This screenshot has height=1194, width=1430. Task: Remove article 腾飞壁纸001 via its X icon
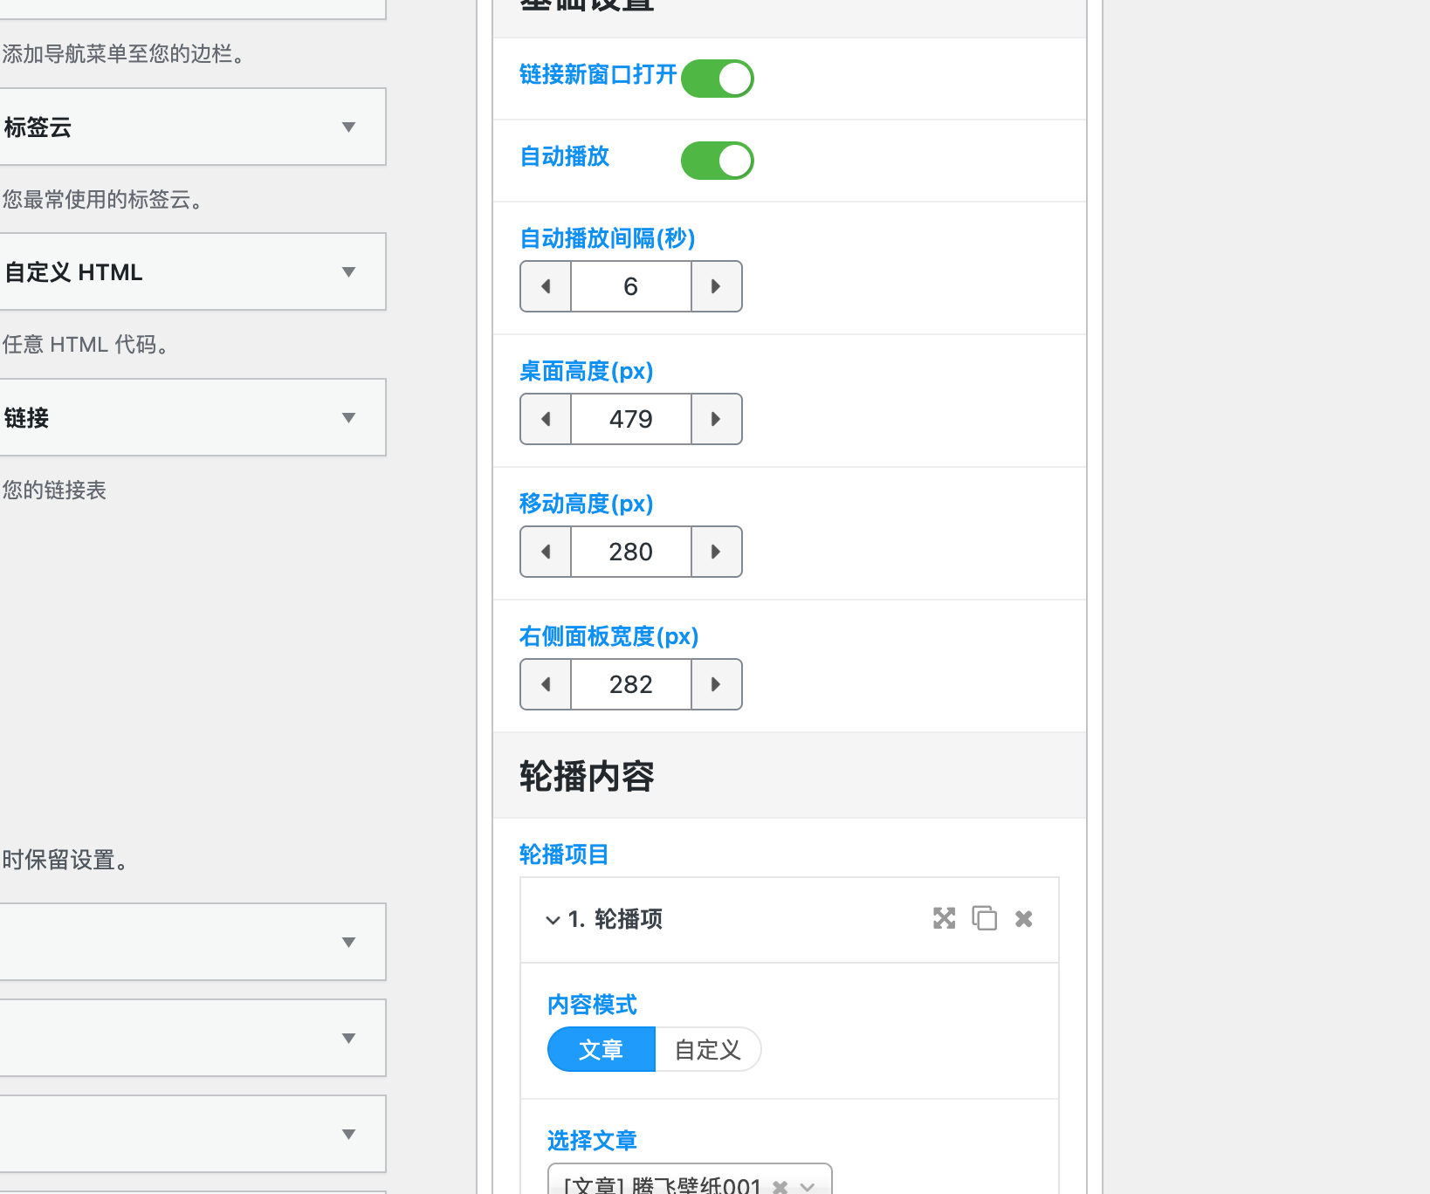[x=780, y=1185]
